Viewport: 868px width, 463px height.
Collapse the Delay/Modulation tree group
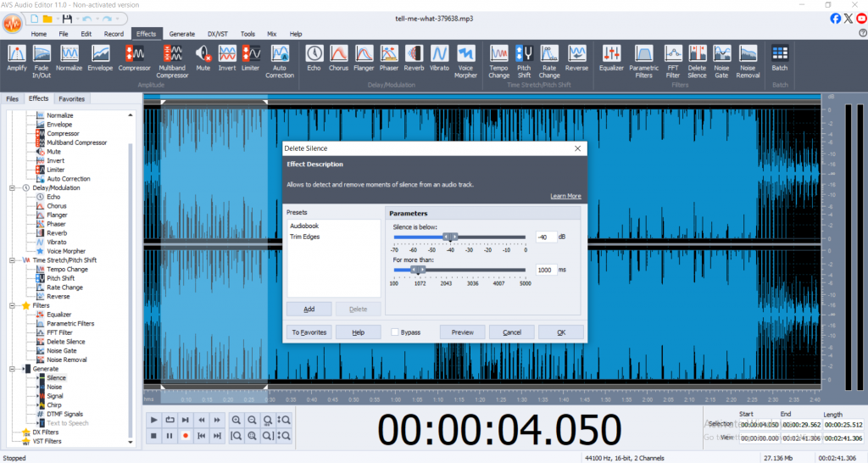pos(11,187)
